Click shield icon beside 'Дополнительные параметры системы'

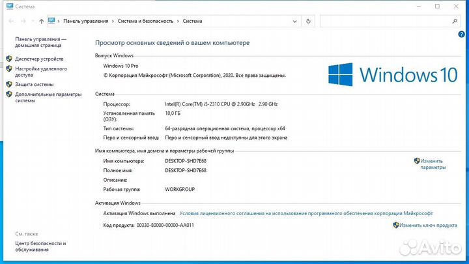(x=9, y=95)
